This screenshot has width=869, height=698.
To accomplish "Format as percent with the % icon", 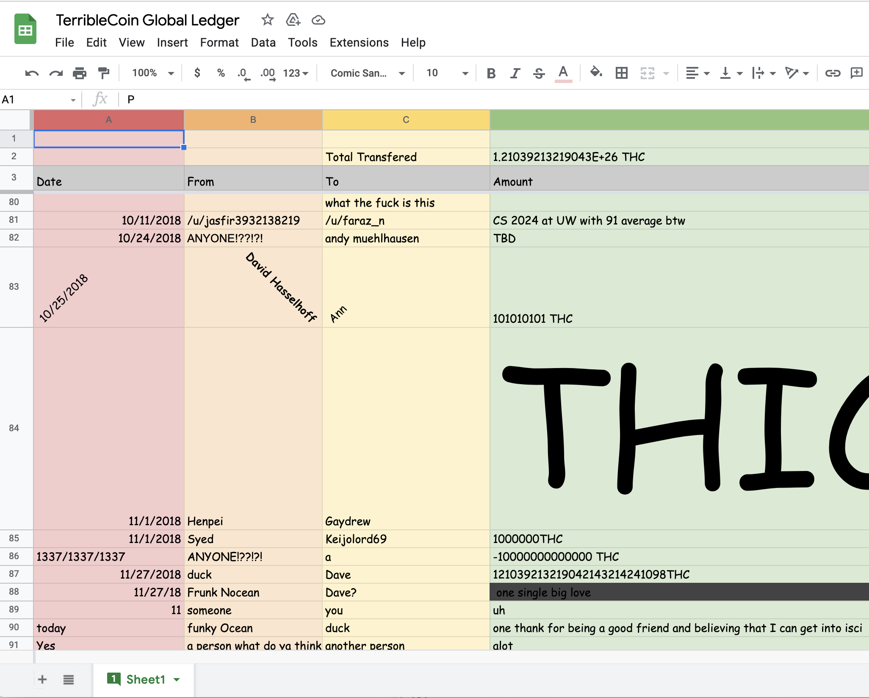I will click(x=221, y=73).
